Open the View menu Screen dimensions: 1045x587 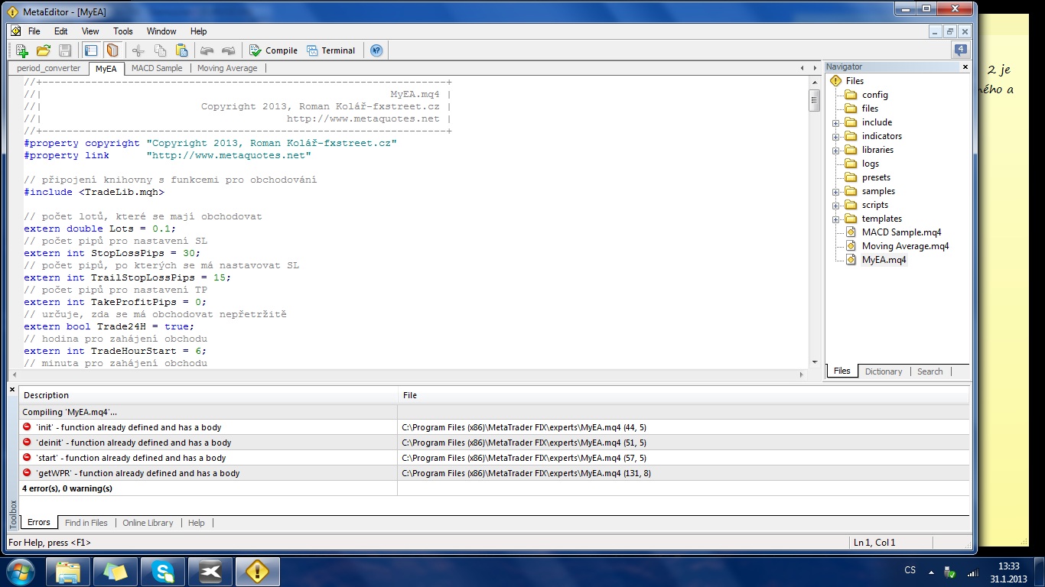[x=90, y=31]
